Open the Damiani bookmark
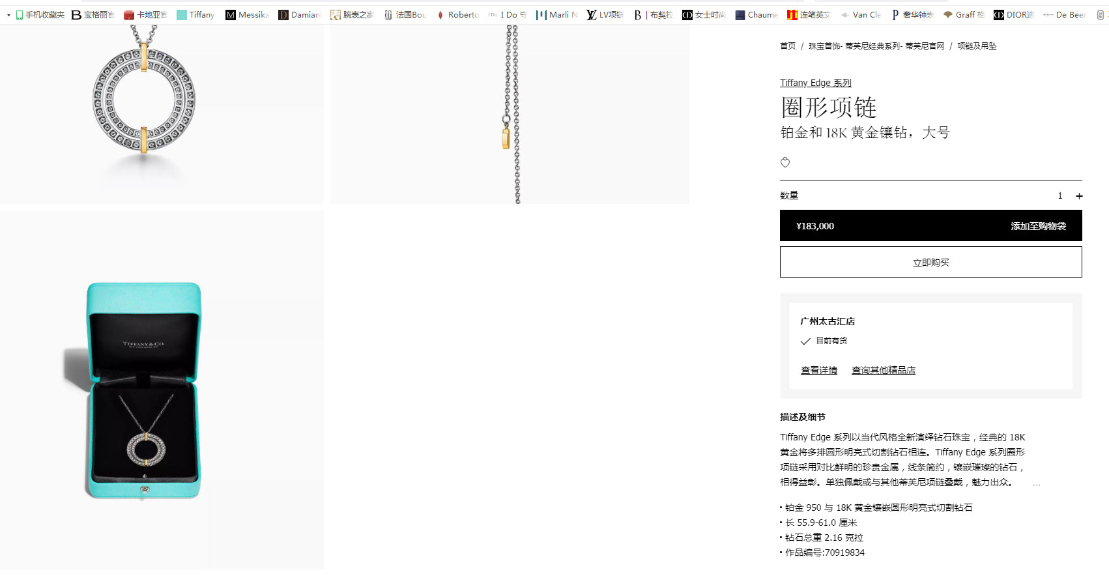This screenshot has width=1109, height=587. click(x=300, y=14)
